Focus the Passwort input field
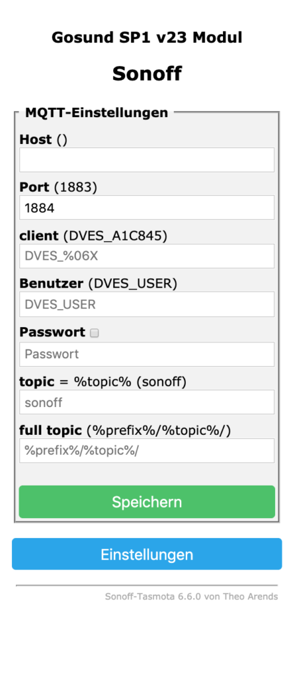This screenshot has height=682, width=295. [147, 354]
